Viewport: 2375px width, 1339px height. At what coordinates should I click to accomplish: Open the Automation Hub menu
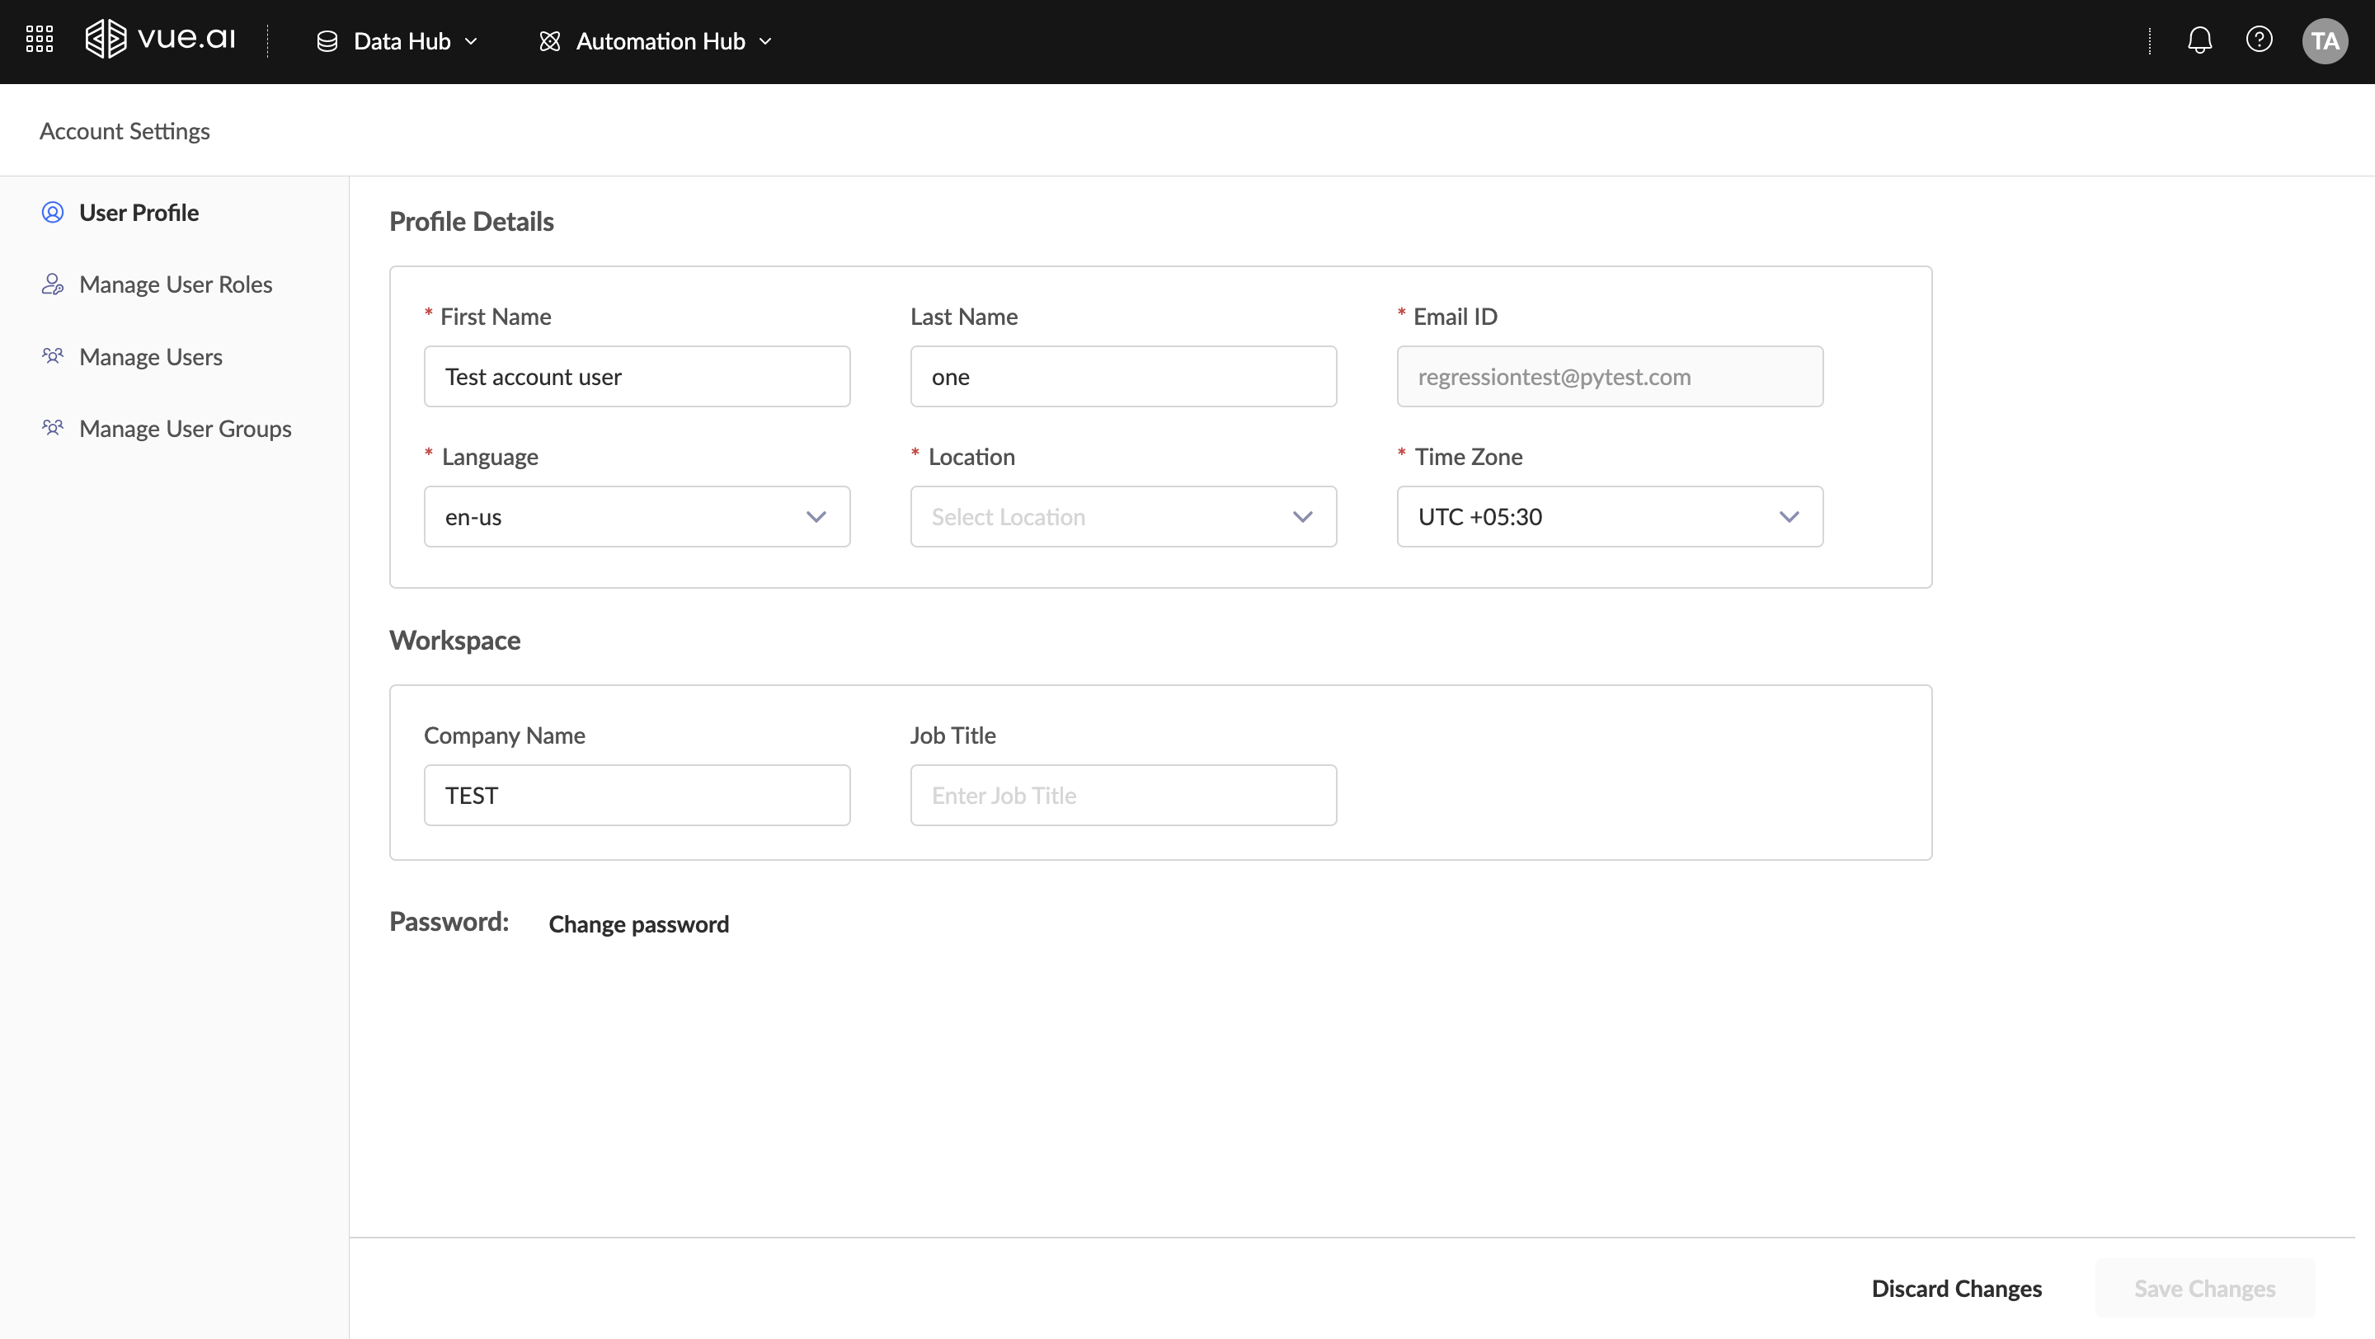coord(656,41)
